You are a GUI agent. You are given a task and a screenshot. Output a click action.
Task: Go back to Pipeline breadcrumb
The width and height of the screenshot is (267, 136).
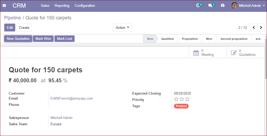coord(13,18)
